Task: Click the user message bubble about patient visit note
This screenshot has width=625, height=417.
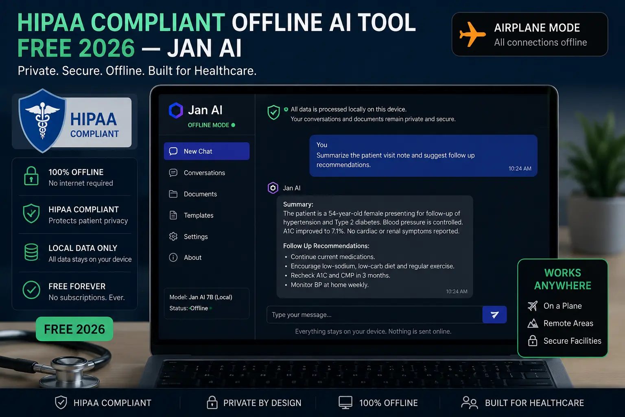Action: point(423,156)
